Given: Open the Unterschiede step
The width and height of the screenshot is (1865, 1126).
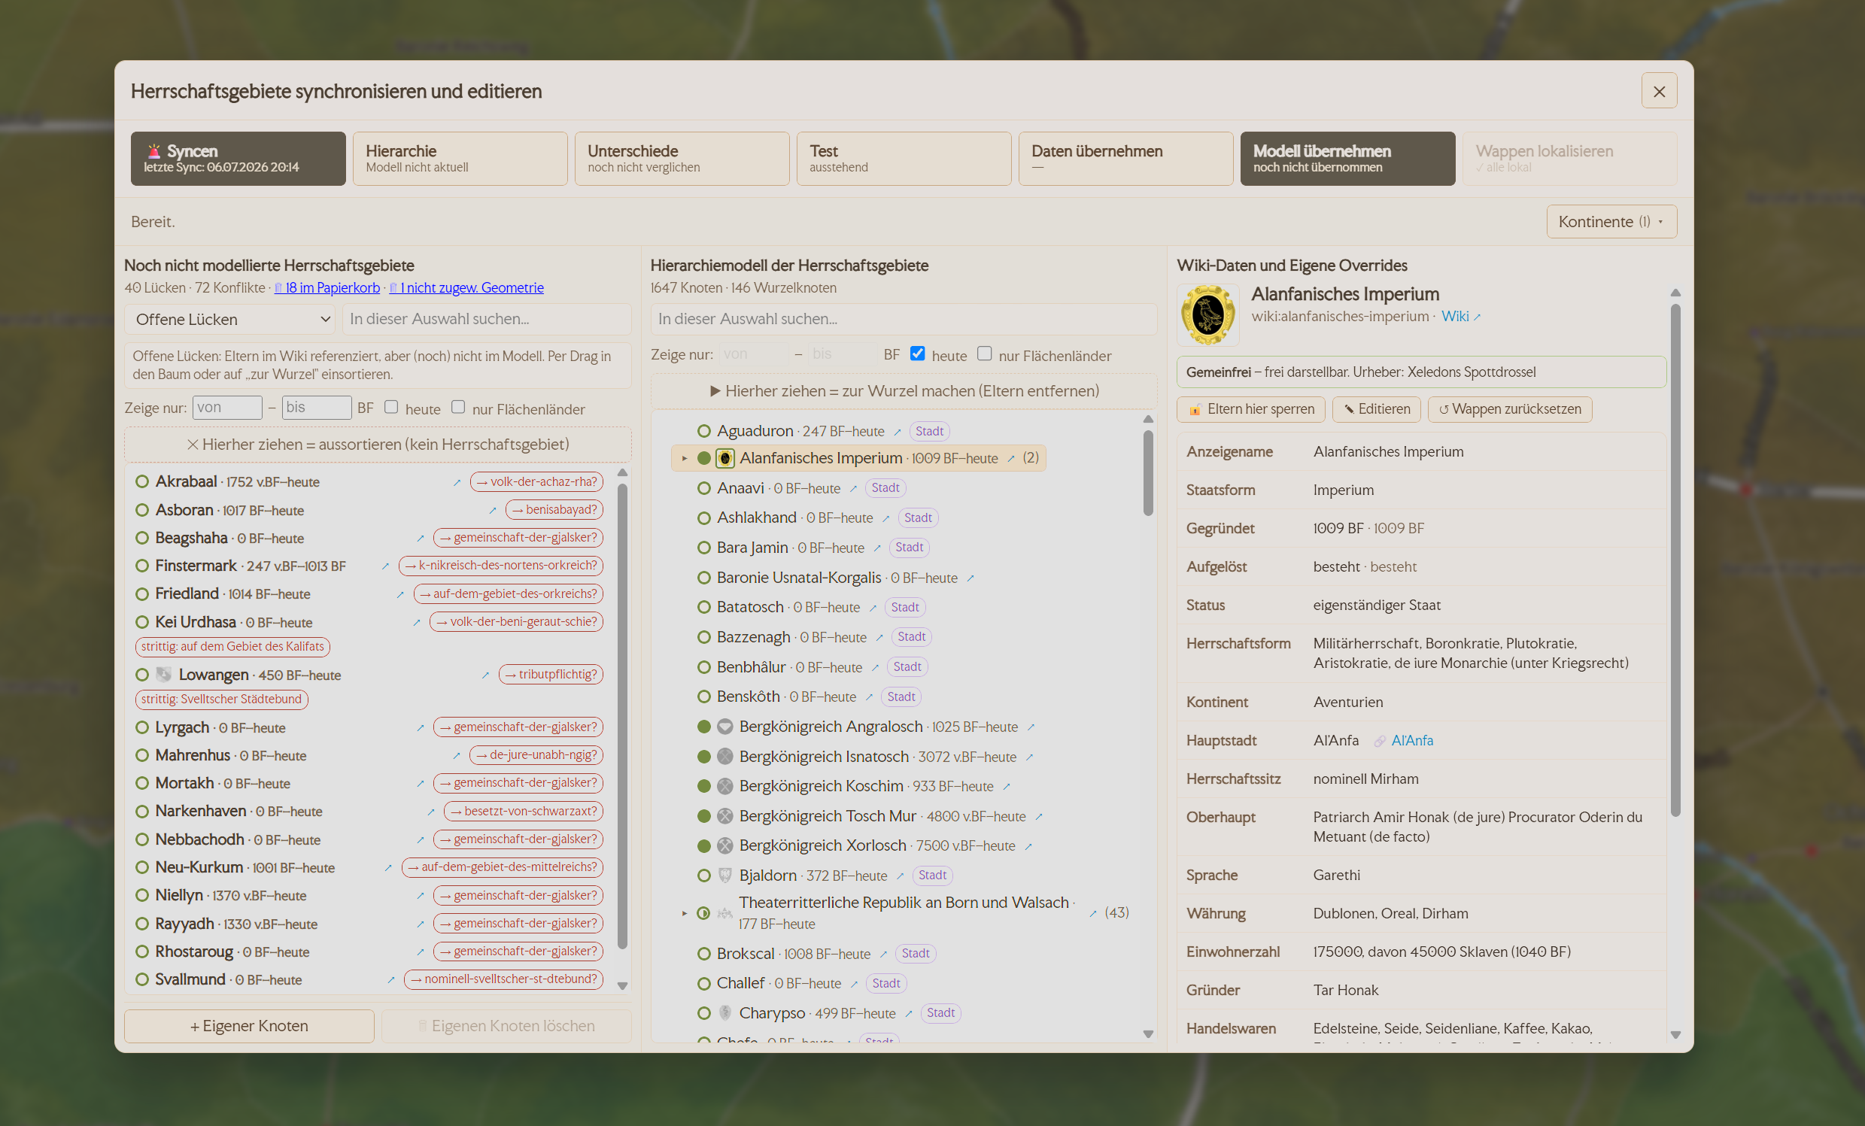Looking at the screenshot, I should [x=682, y=159].
